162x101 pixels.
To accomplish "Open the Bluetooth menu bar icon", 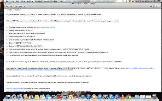I will tap(126, 1).
